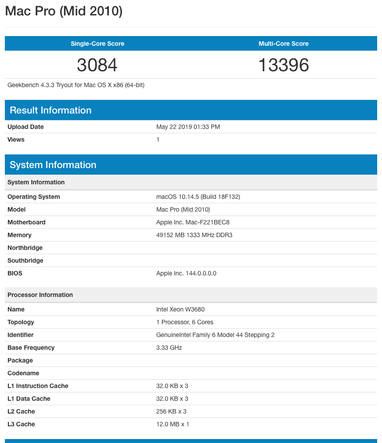The height and width of the screenshot is (443, 382).
Task: Select L2 Cache value 256 KB x 3
Action: 171,411
